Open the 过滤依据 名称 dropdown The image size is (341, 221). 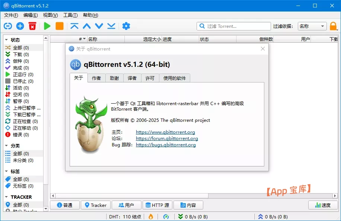[x=312, y=26]
